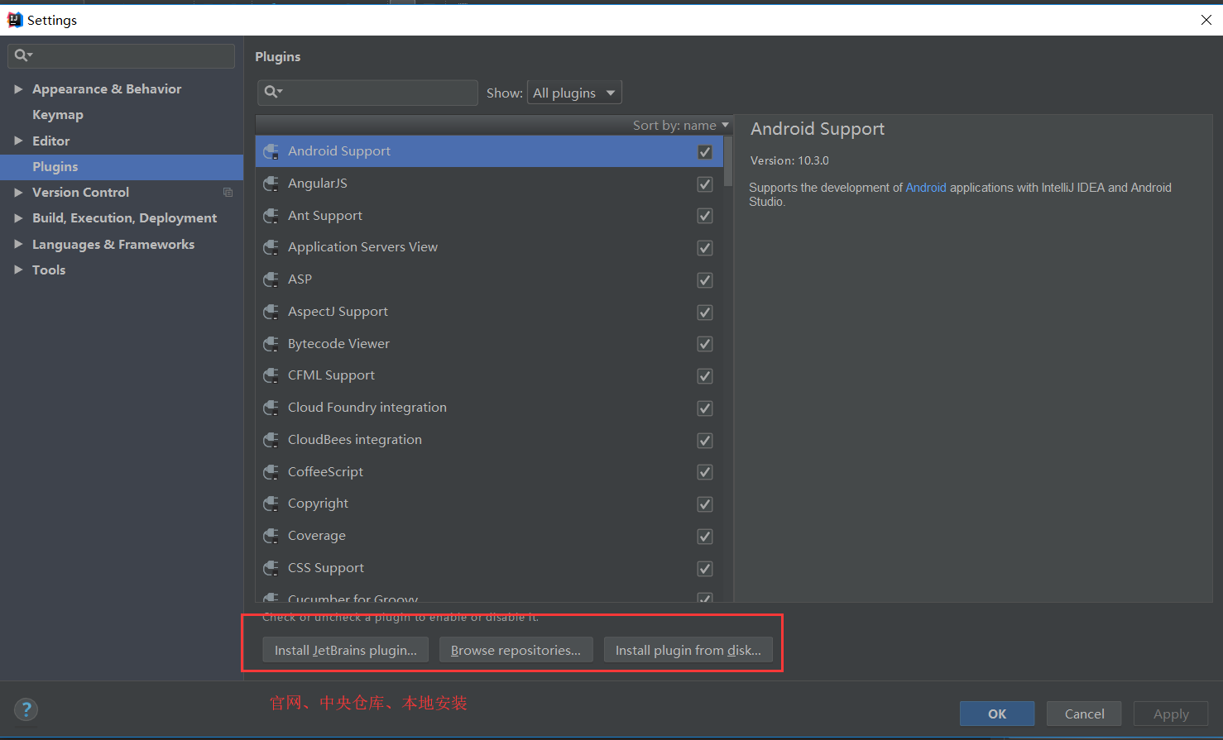1223x740 pixels.
Task: Expand the Version Control tree arrow
Action: (18, 193)
